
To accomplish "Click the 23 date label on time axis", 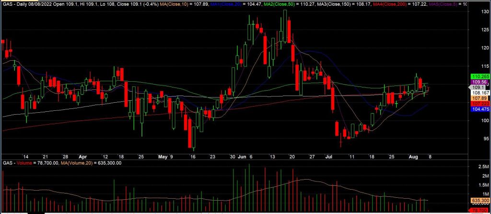I will coord(212,157).
